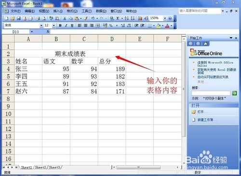Viewport: 241px width, 176px height.
Task: Open the 数据(D) menu
Action: [x=101, y=11]
